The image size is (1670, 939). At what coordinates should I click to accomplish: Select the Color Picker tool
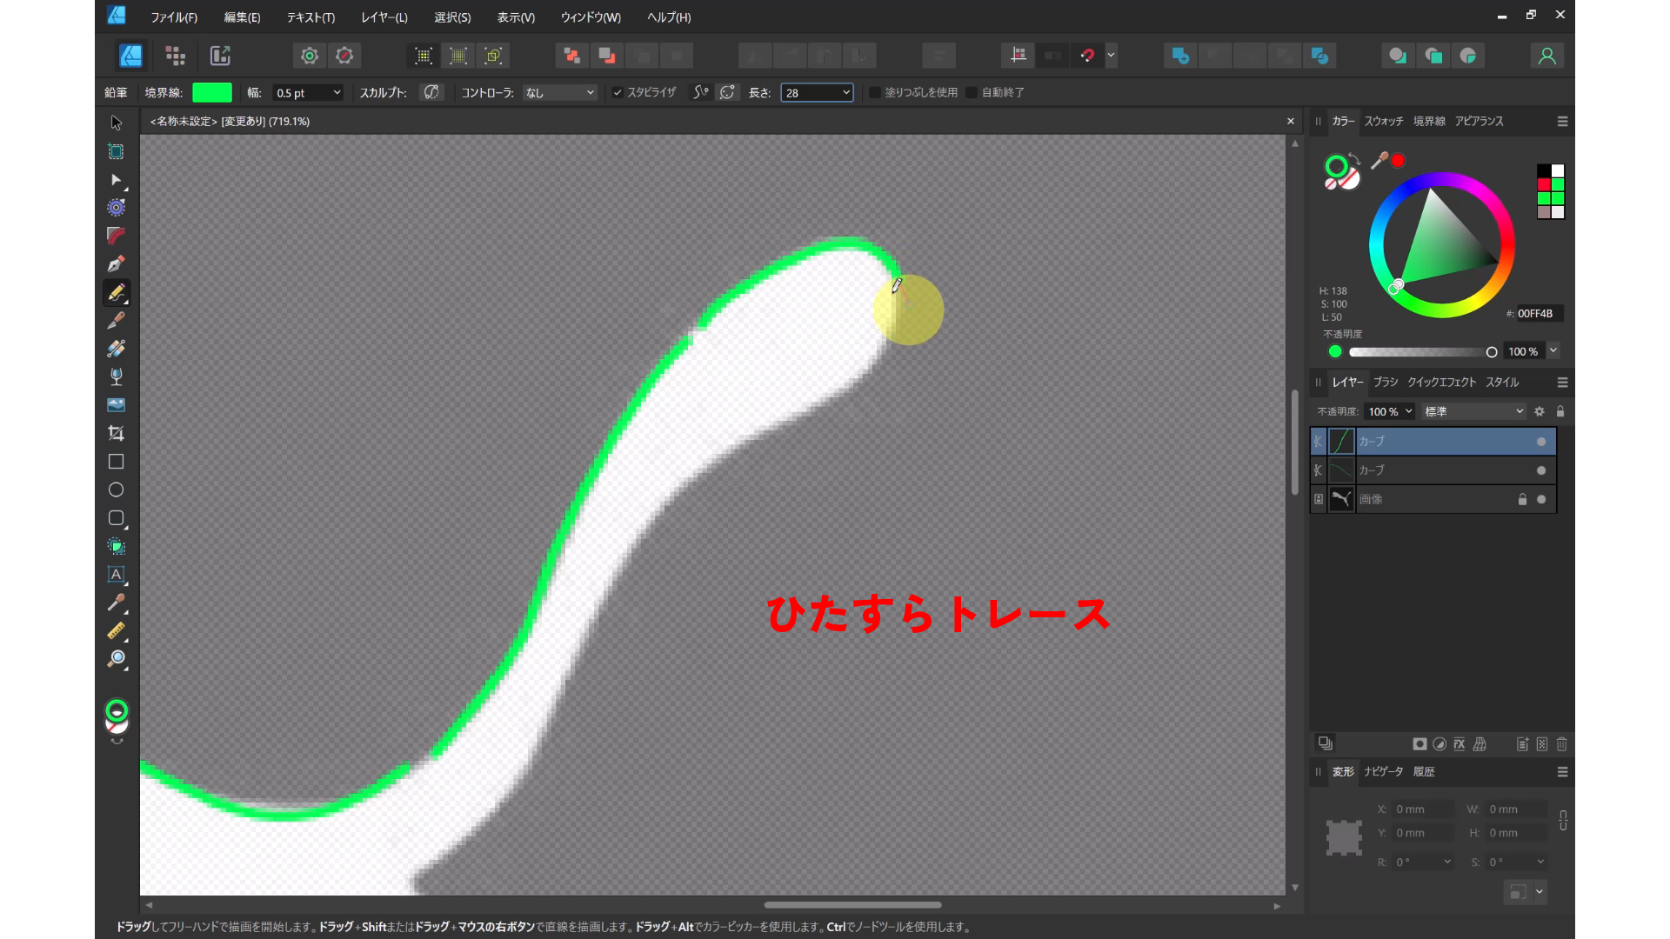pyautogui.click(x=116, y=603)
